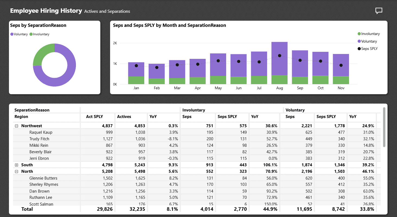This screenshot has height=217, width=397.
Task: Click the -8.1% YoY cell for Trudy Fitch
Action: [172, 139]
